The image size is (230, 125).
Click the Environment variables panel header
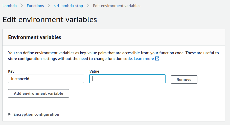35,37
